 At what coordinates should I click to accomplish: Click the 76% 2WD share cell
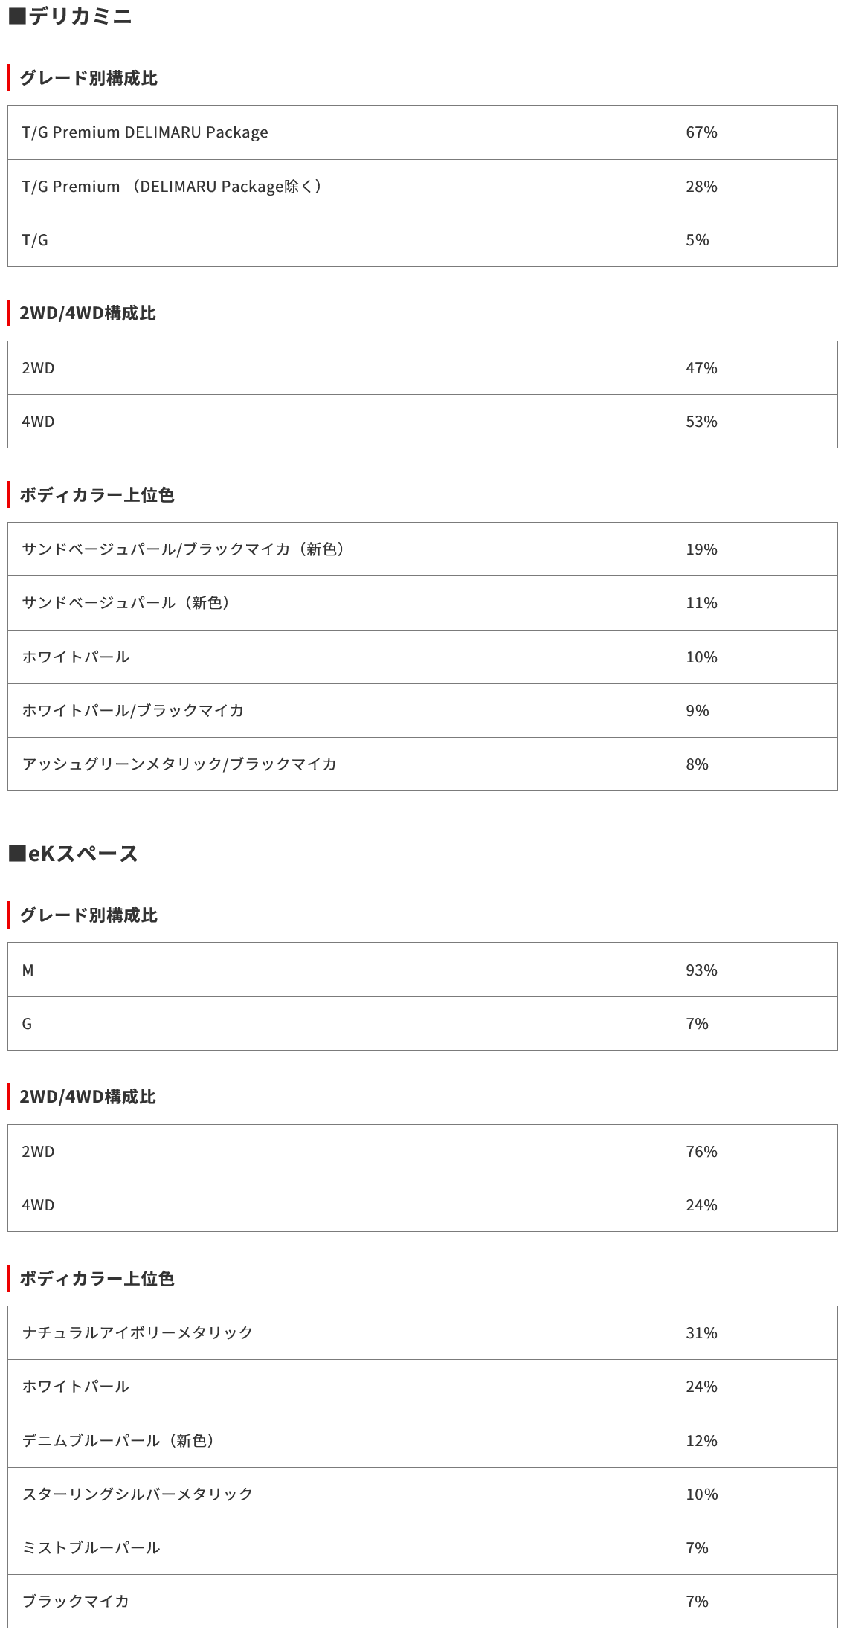click(x=701, y=1152)
